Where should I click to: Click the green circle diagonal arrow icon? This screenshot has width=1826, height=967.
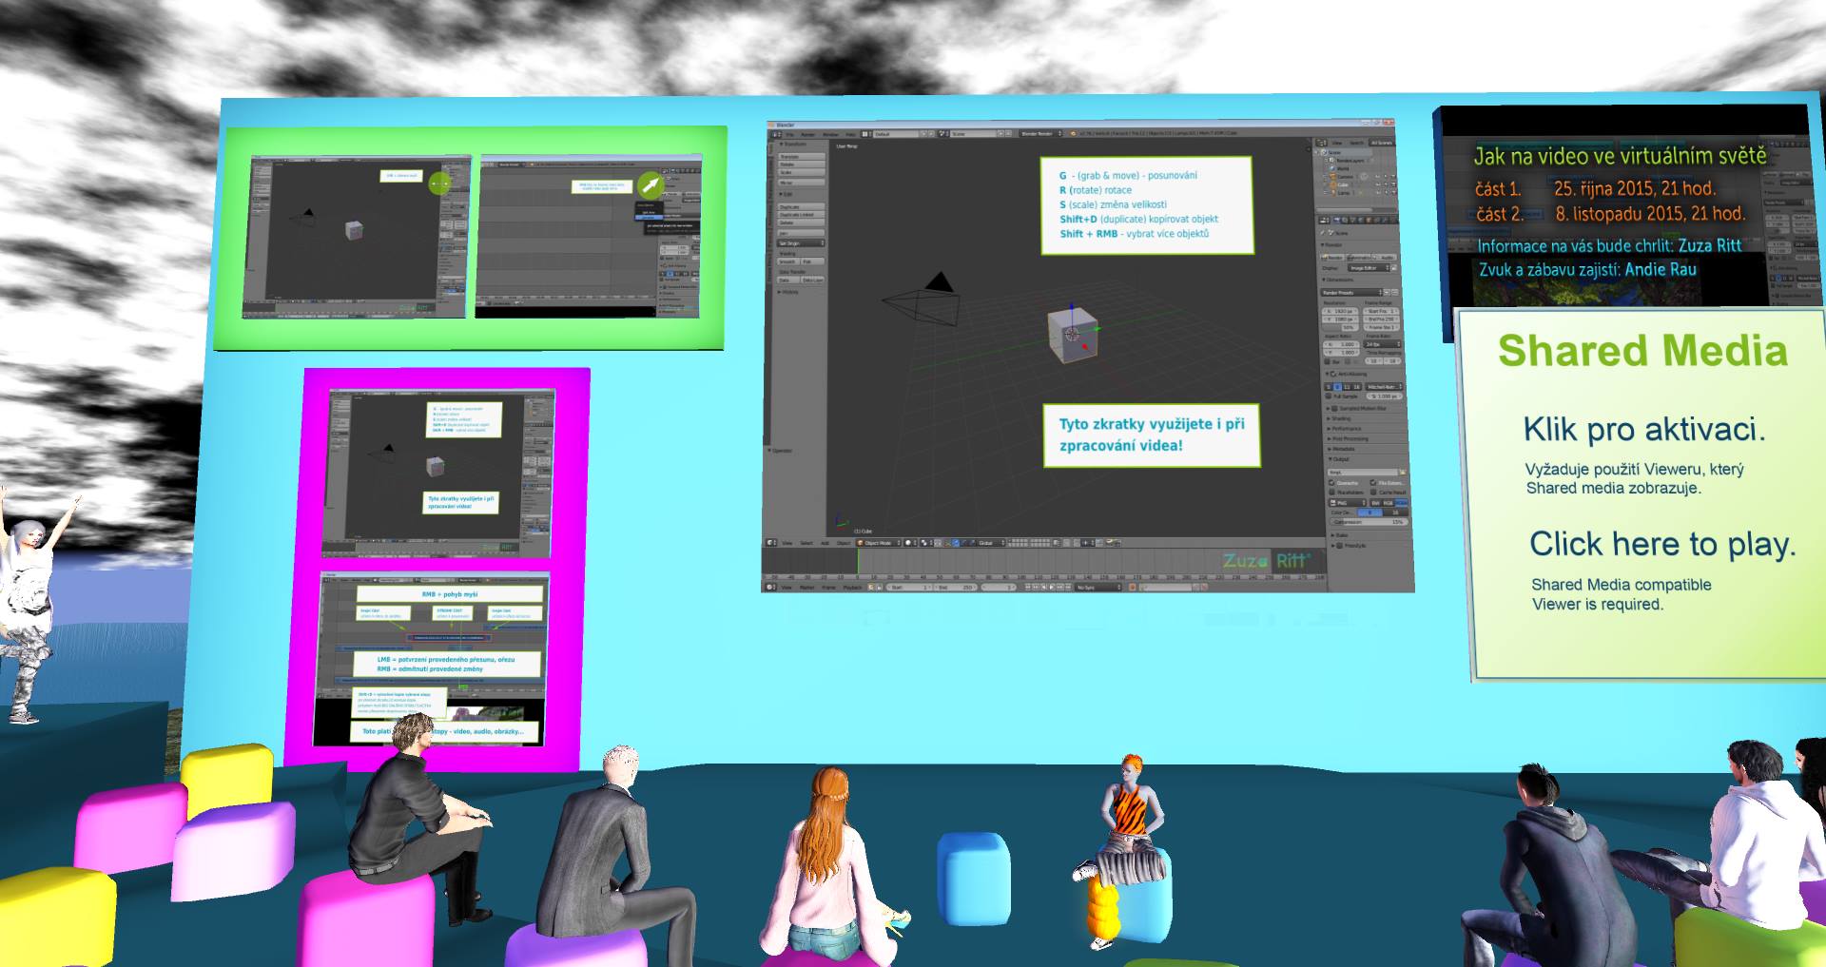coord(650,185)
